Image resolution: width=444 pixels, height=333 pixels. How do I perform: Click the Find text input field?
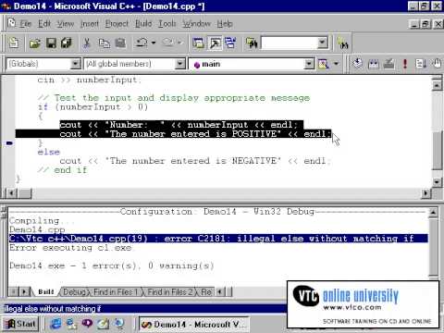click(x=289, y=43)
